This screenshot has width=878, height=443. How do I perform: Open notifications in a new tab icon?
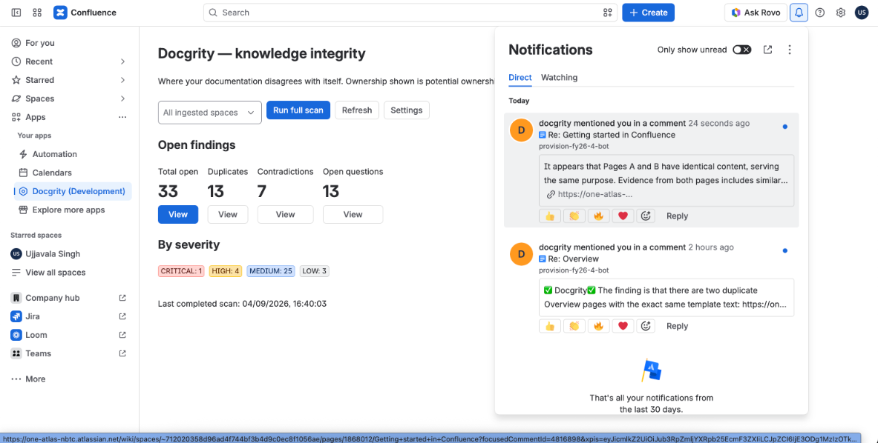[767, 50]
